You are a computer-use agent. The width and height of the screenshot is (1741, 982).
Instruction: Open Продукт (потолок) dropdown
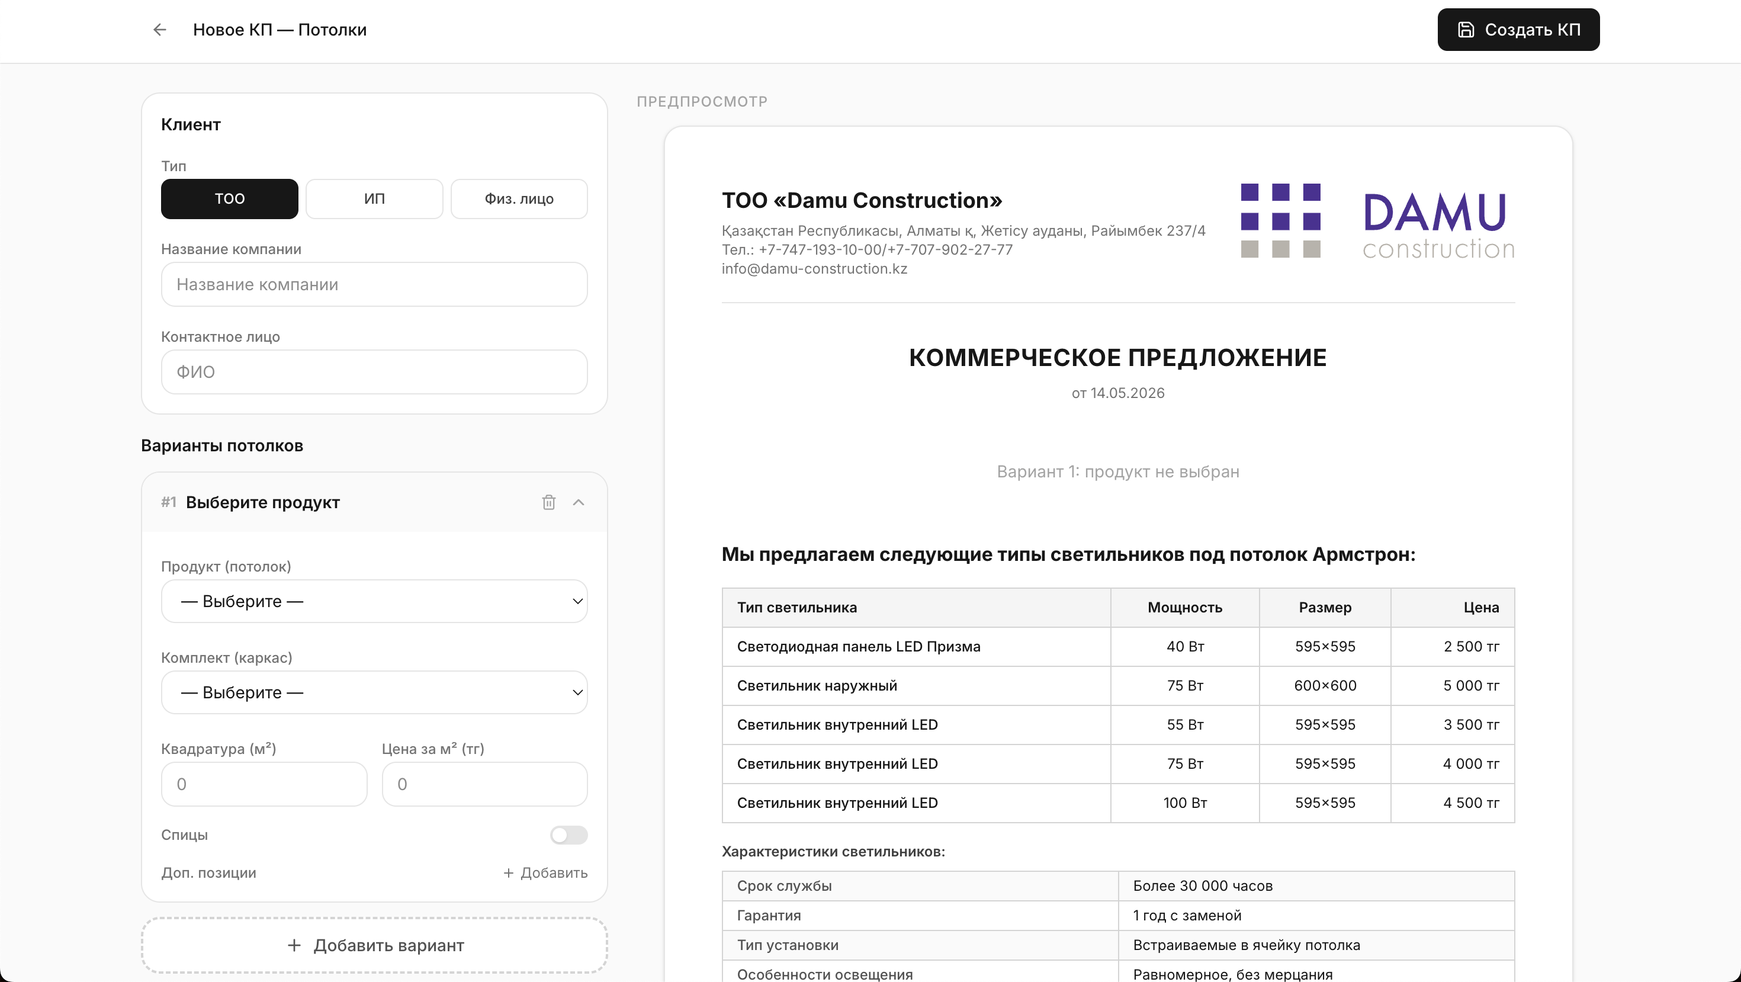[374, 601]
